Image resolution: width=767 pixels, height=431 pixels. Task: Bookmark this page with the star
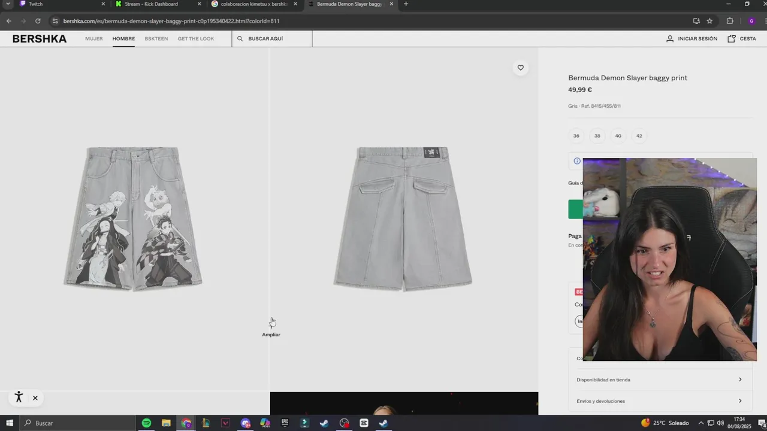coord(709,21)
